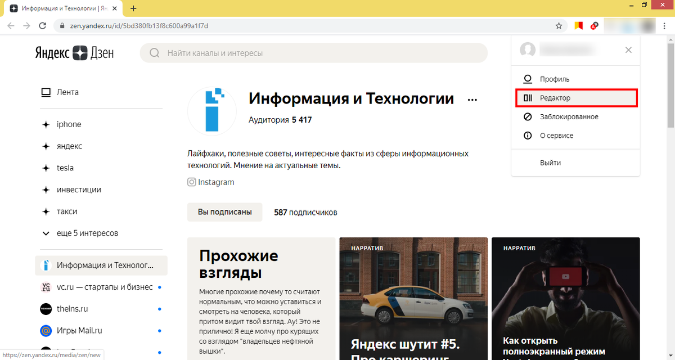Click the search magnifier icon
The height and width of the screenshot is (360, 675).
pyautogui.click(x=155, y=53)
